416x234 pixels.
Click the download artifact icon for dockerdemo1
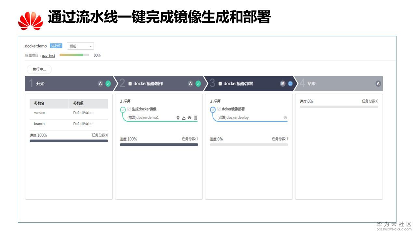[x=184, y=118]
